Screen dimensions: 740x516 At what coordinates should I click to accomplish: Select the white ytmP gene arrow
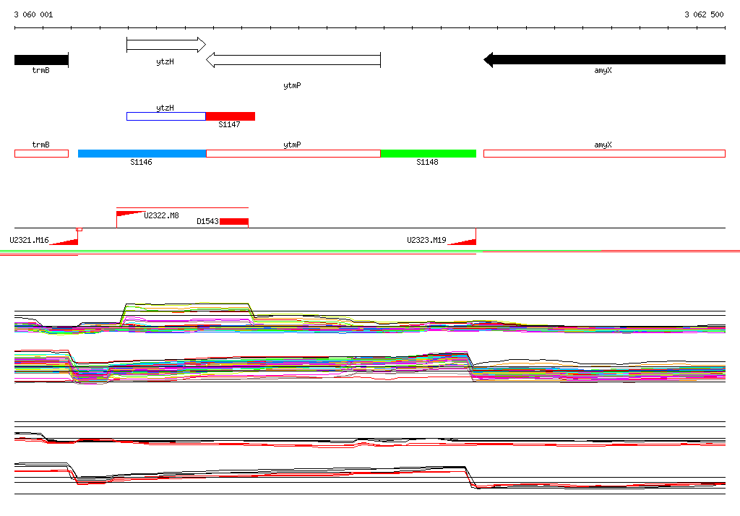pos(293,60)
